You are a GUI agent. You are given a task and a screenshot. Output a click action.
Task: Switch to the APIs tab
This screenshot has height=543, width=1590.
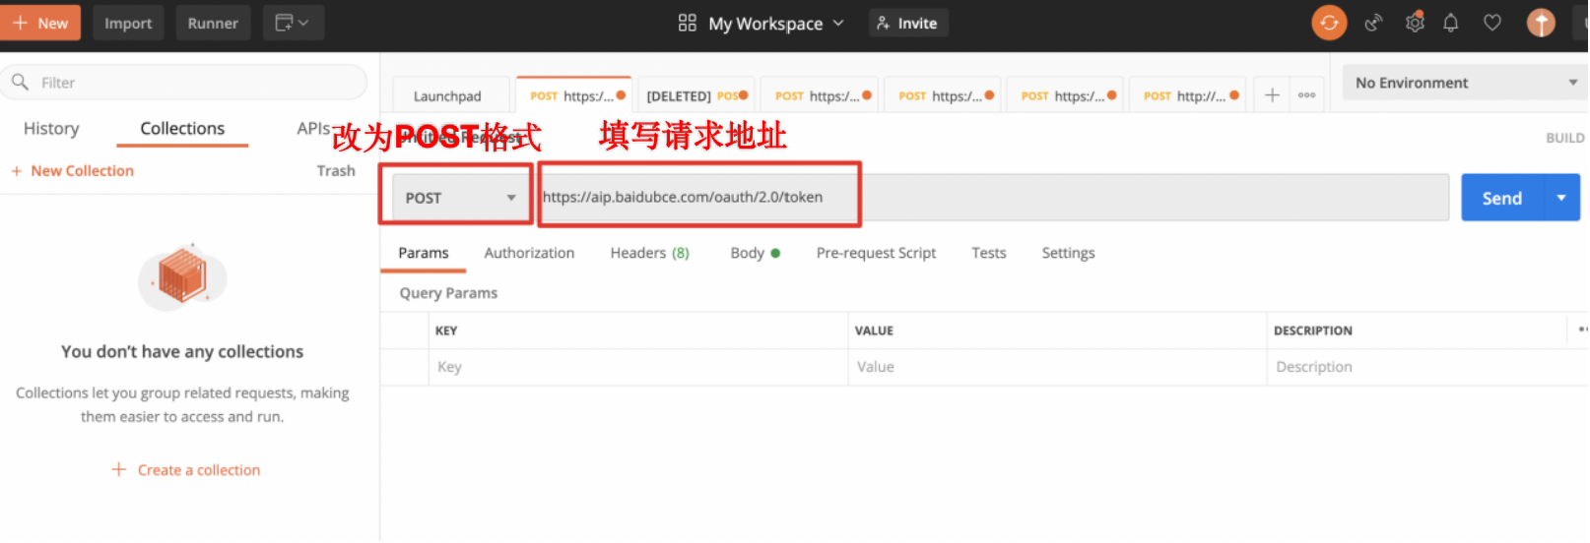point(313,128)
